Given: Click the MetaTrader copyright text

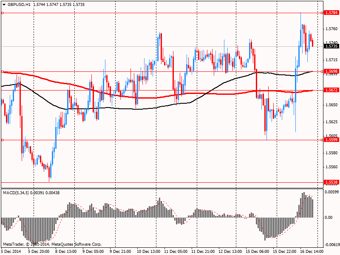Looking at the screenshot, I should click(x=52, y=244).
